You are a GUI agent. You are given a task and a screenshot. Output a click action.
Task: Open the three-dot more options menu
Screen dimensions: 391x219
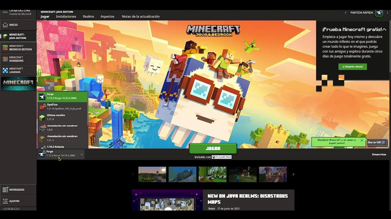388,13
